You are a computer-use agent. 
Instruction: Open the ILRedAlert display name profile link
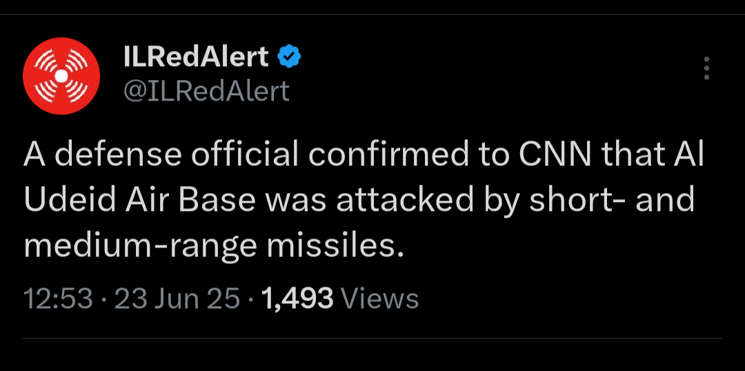pyautogui.click(x=196, y=57)
